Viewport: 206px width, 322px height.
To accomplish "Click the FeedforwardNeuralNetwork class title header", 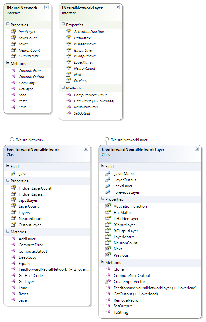I will [33, 150].
